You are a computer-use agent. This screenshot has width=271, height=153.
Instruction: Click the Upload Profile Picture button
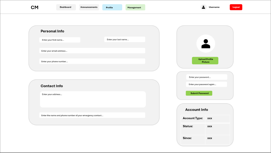(205, 61)
